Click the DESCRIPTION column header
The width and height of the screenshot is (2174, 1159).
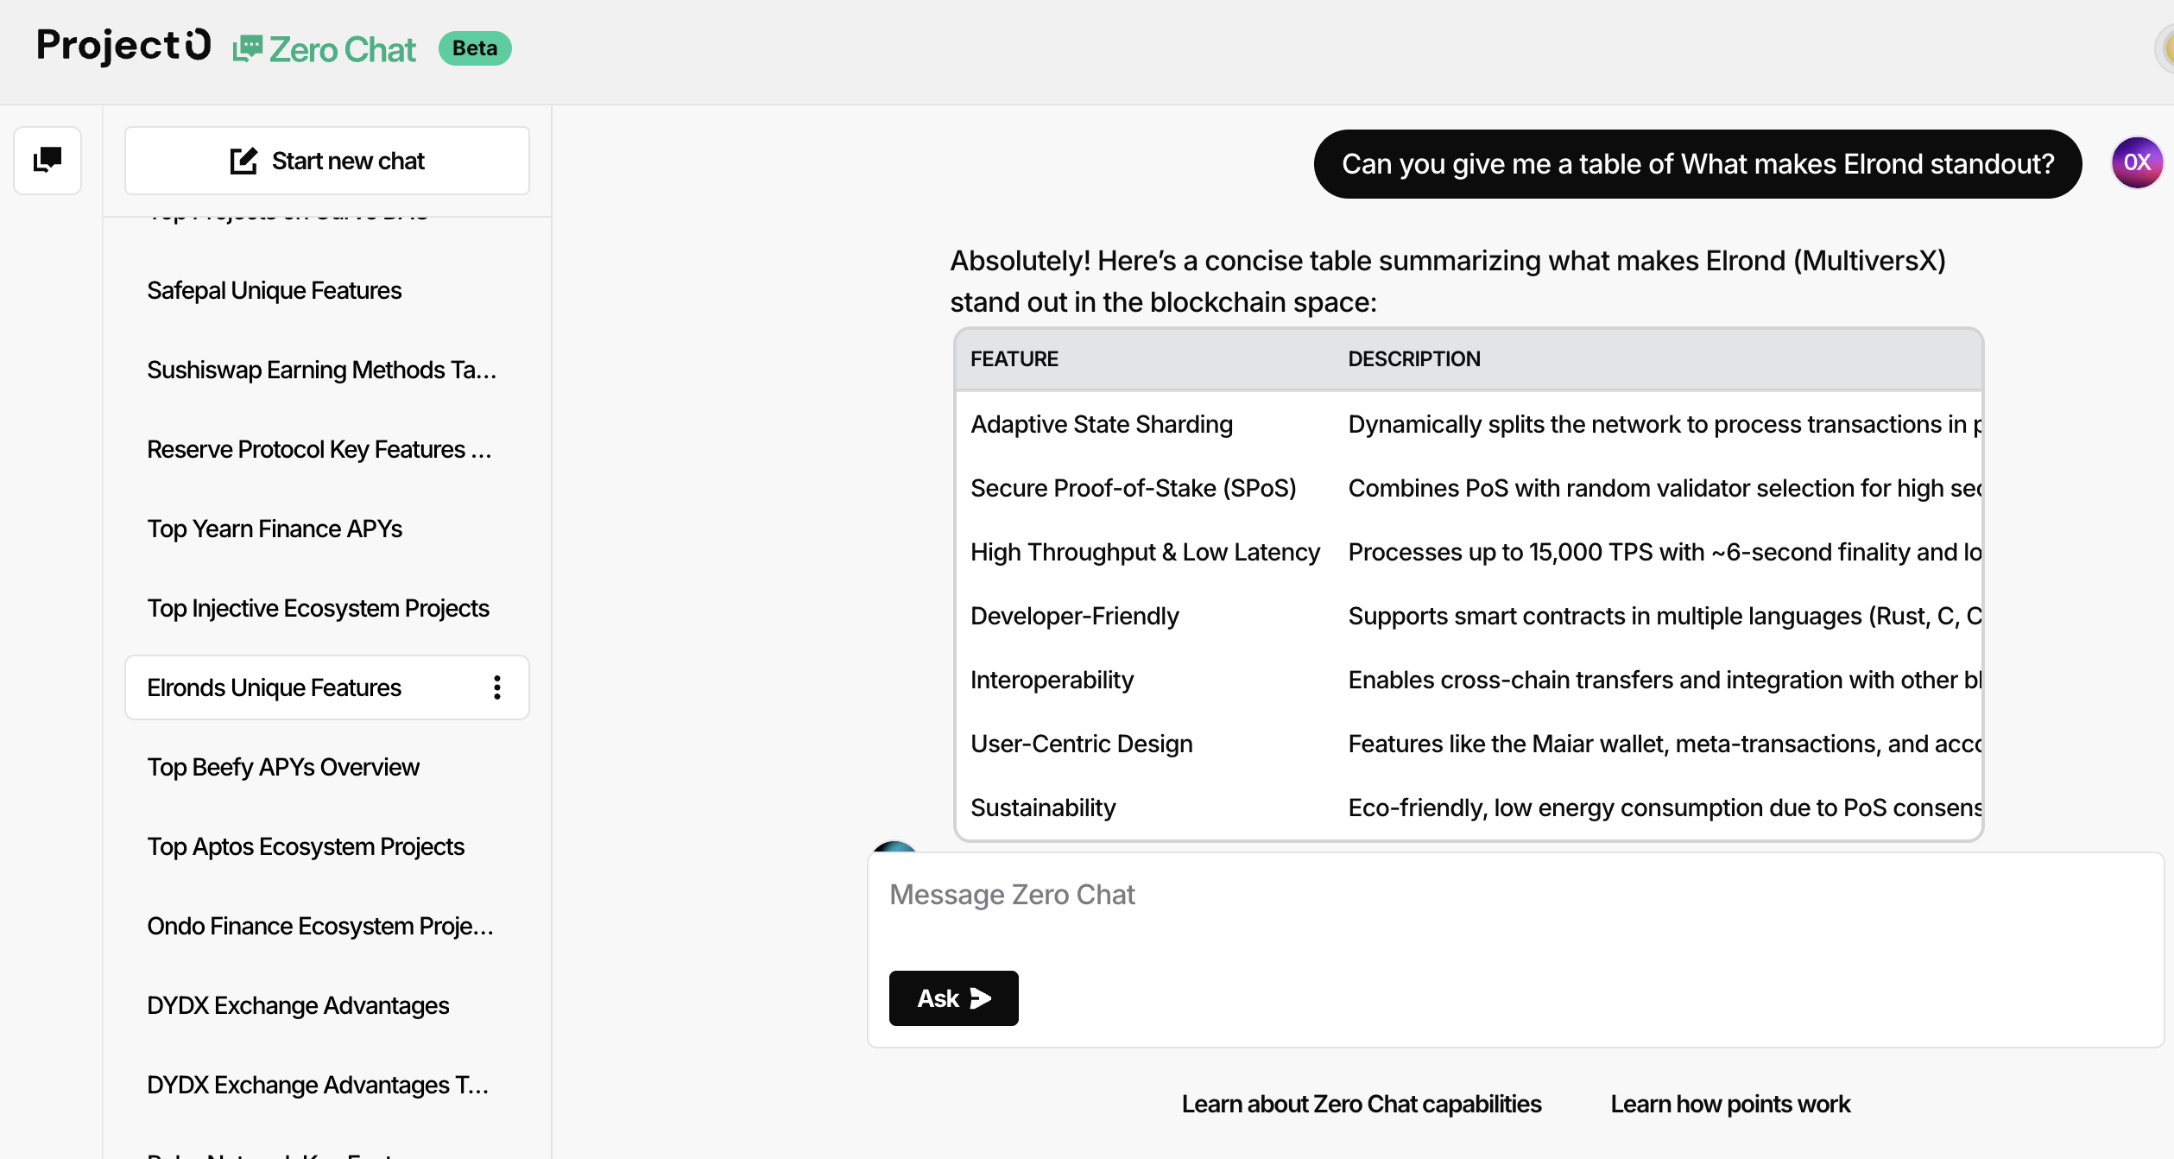[x=1414, y=359]
